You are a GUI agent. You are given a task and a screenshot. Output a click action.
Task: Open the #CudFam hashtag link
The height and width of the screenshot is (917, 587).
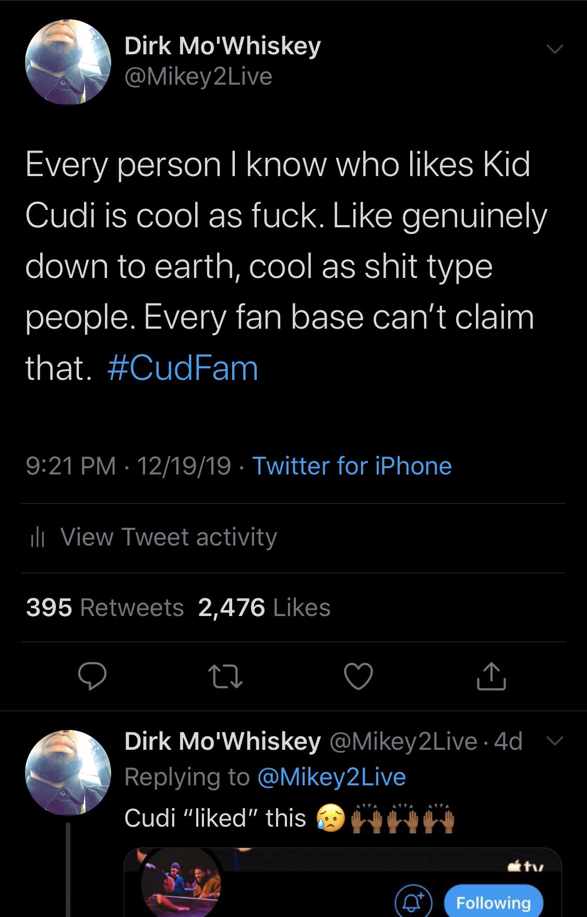tap(183, 368)
